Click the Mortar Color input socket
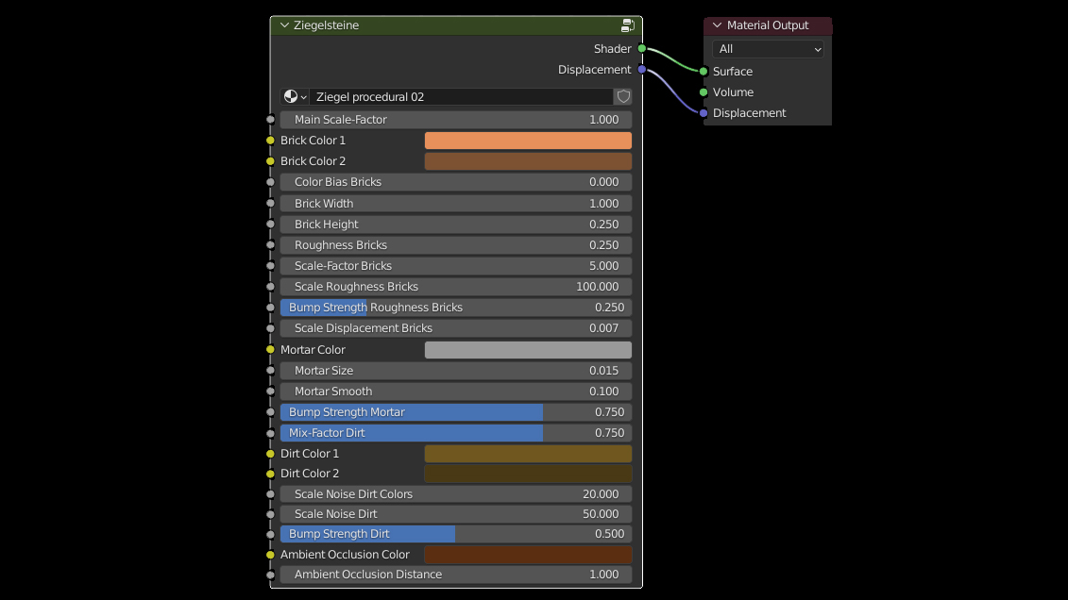 (270, 350)
